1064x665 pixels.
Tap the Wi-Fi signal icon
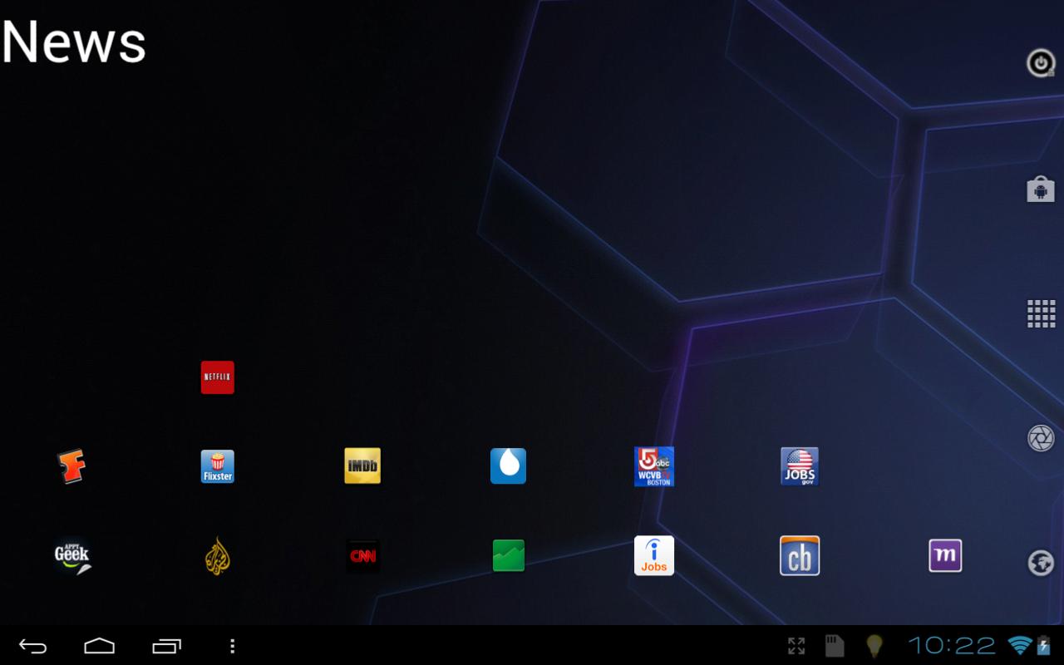1018,646
